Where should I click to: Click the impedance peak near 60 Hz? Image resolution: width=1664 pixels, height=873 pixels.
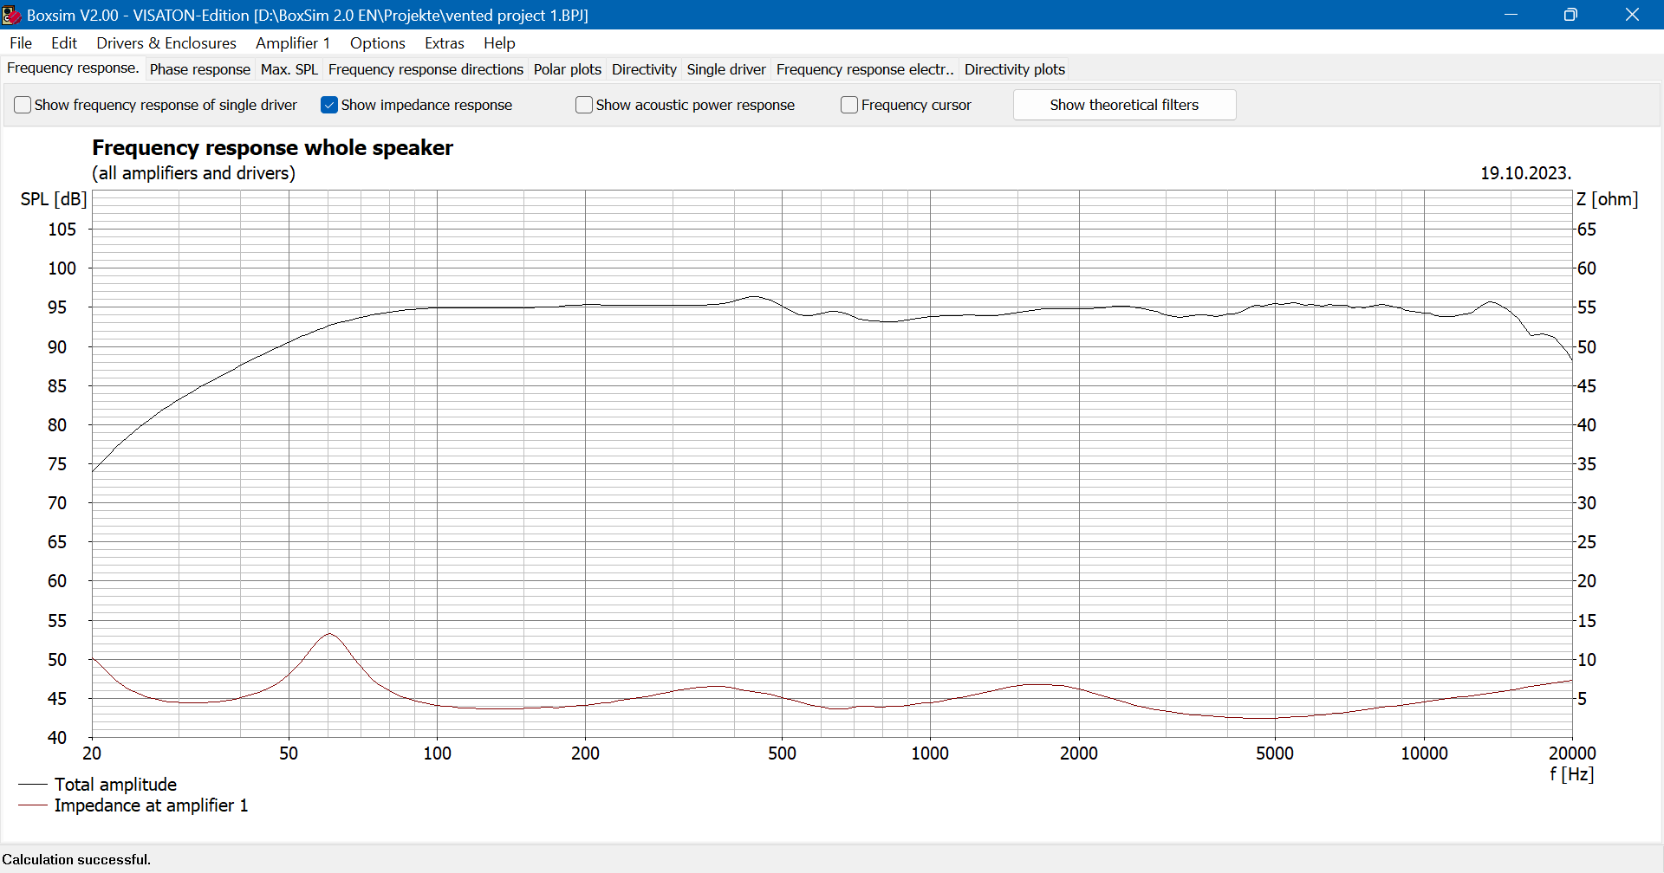pyautogui.click(x=329, y=634)
